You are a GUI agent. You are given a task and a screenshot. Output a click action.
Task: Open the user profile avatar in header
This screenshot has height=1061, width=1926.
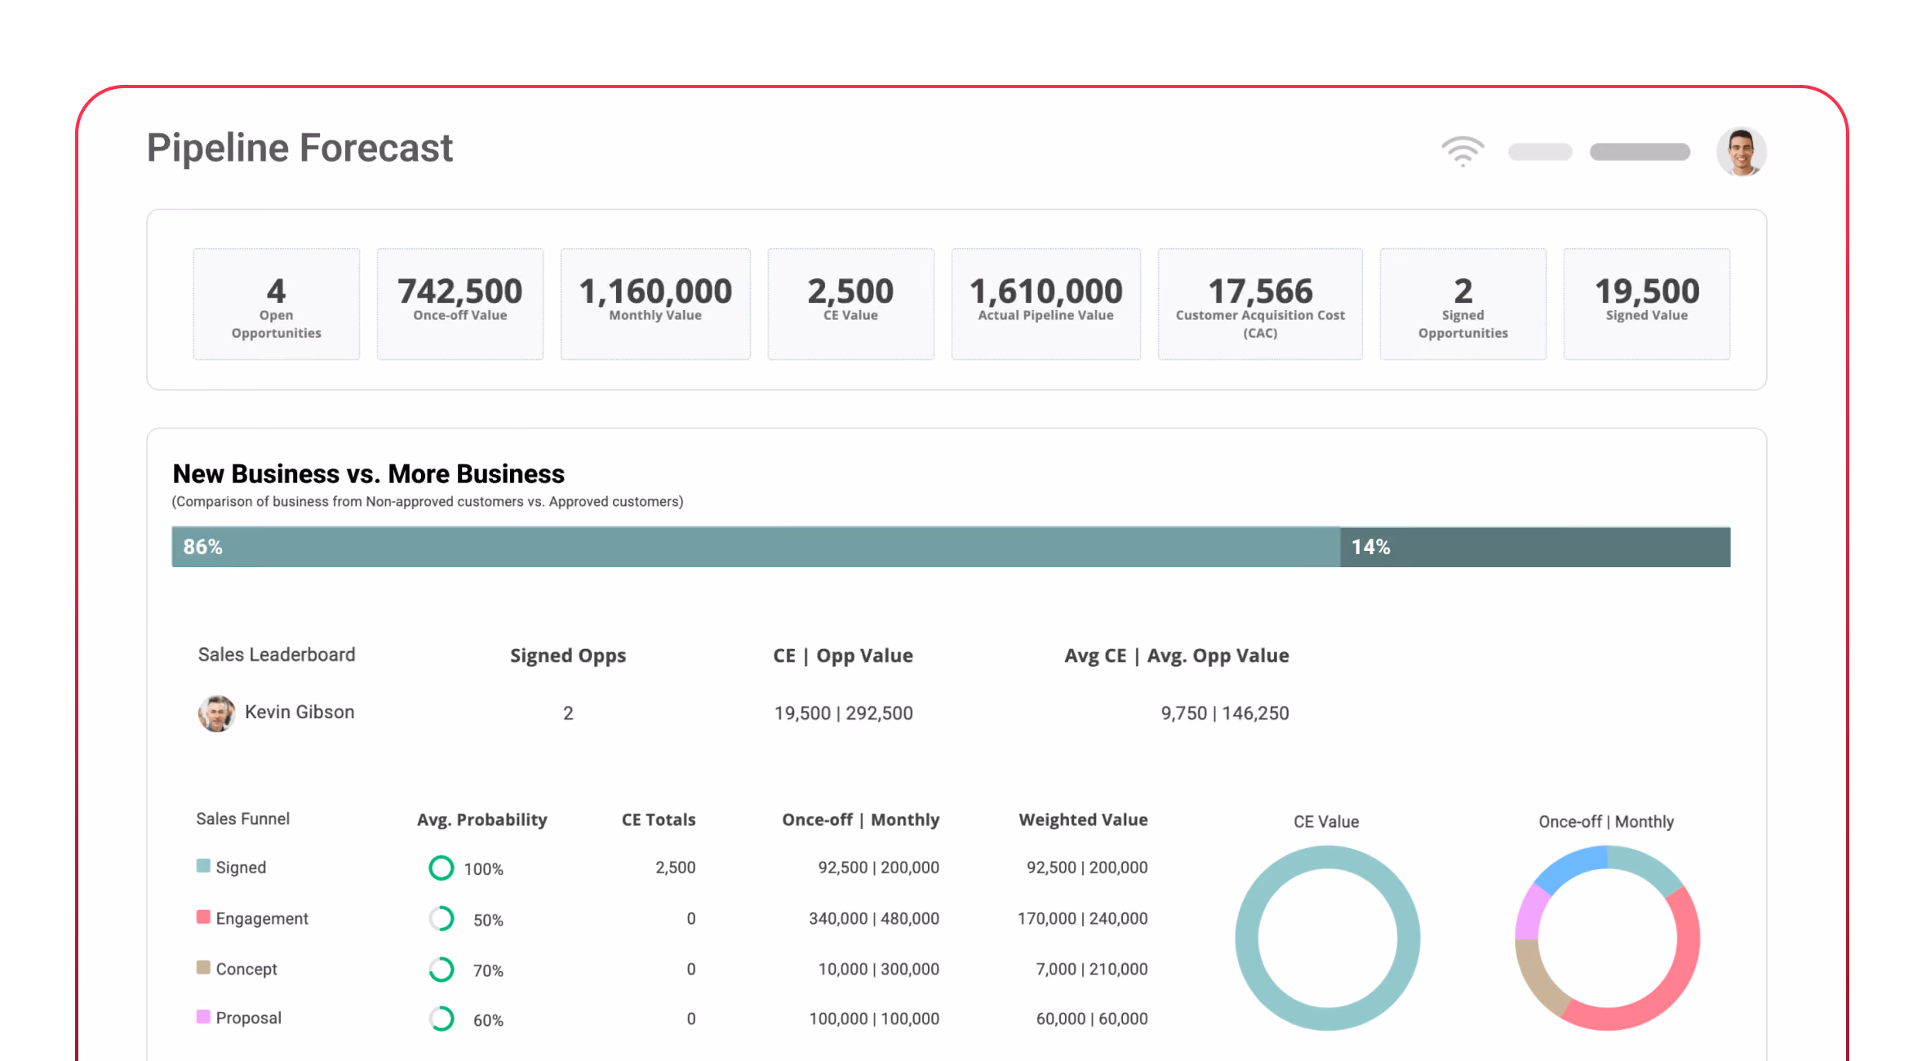tap(1742, 152)
